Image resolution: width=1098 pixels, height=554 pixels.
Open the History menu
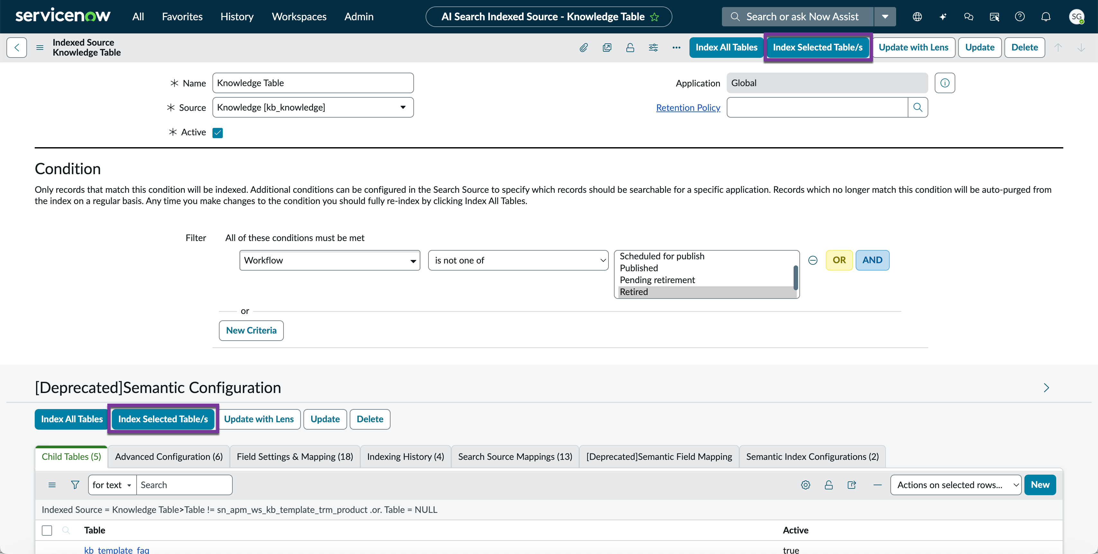(x=237, y=17)
